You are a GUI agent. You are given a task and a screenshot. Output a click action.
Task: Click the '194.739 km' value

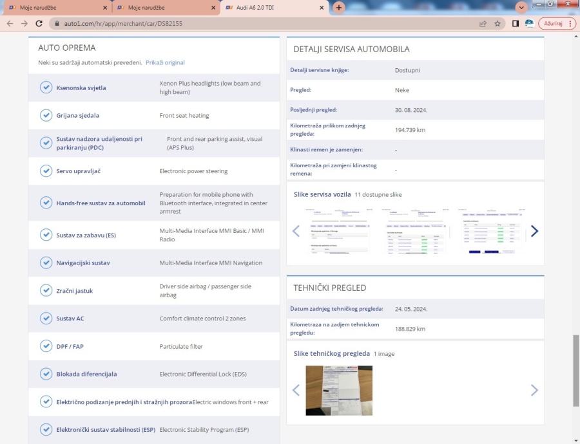[x=410, y=130]
